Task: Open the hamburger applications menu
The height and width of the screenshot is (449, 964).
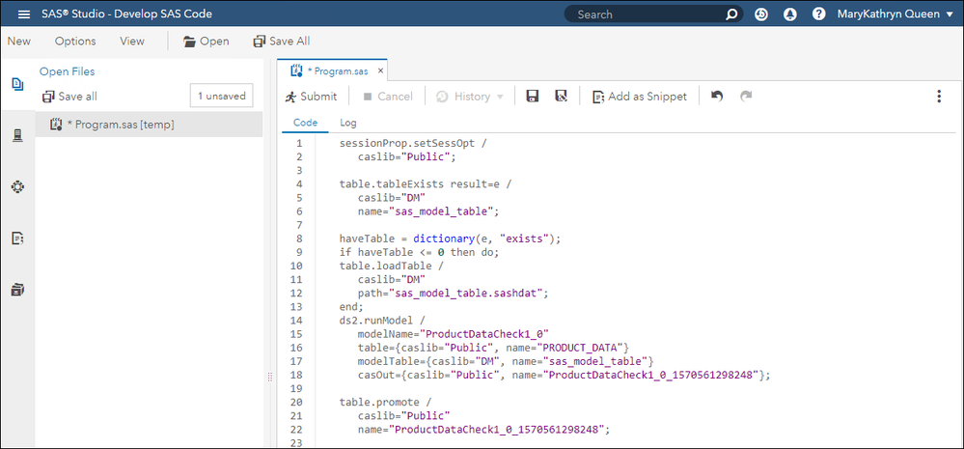Action: click(x=23, y=14)
